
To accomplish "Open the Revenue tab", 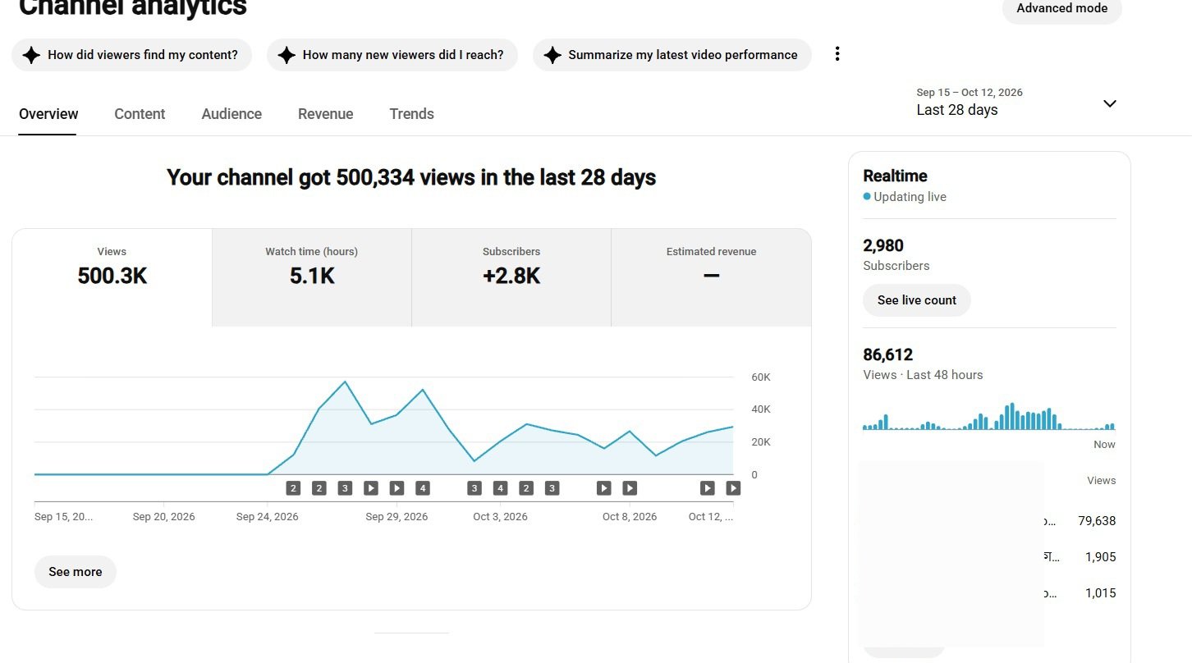I will 325,114.
